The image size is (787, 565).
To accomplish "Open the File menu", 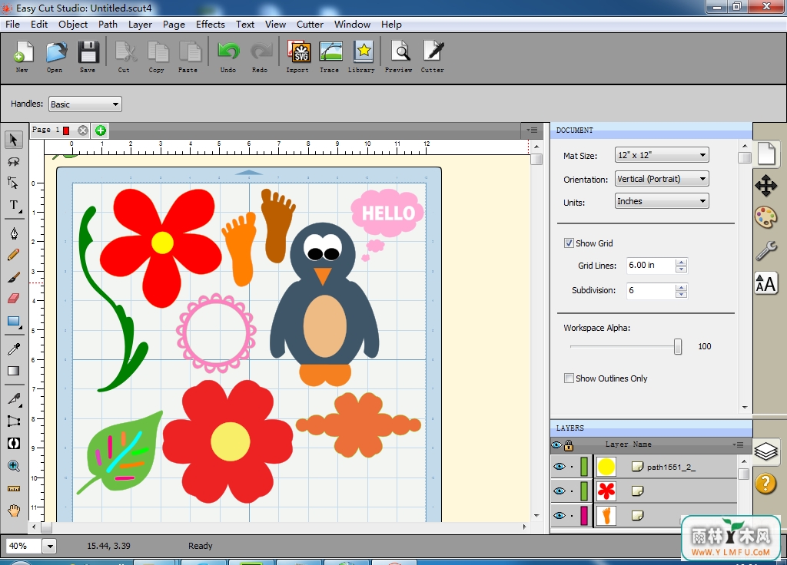I will (x=12, y=24).
